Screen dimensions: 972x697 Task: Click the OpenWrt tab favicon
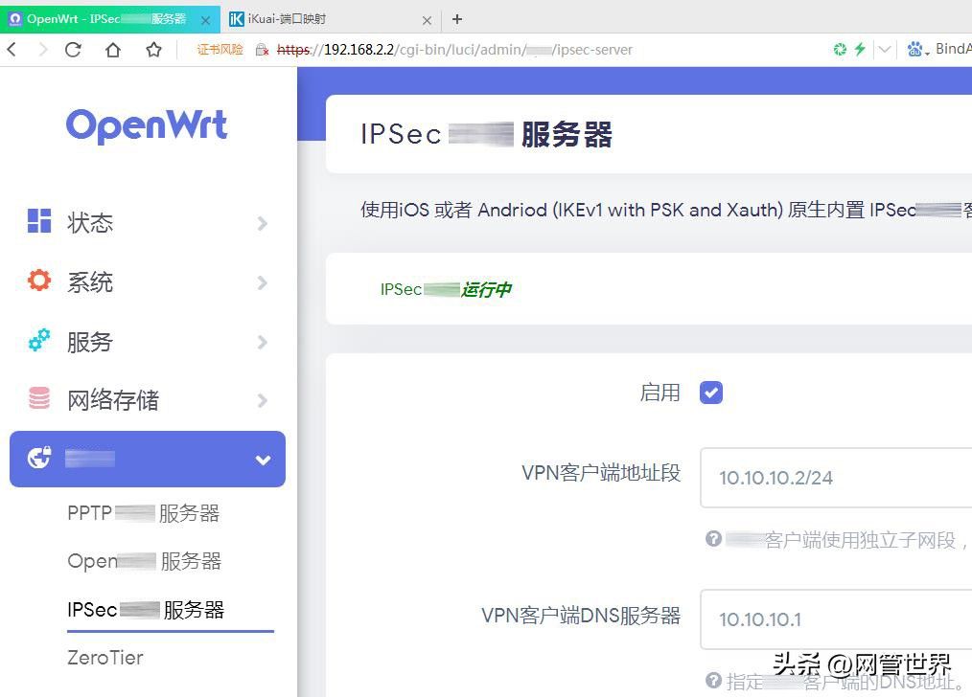point(15,19)
